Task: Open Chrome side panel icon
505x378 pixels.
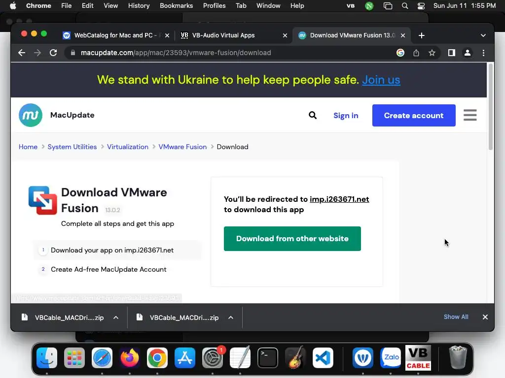Action: point(452,53)
